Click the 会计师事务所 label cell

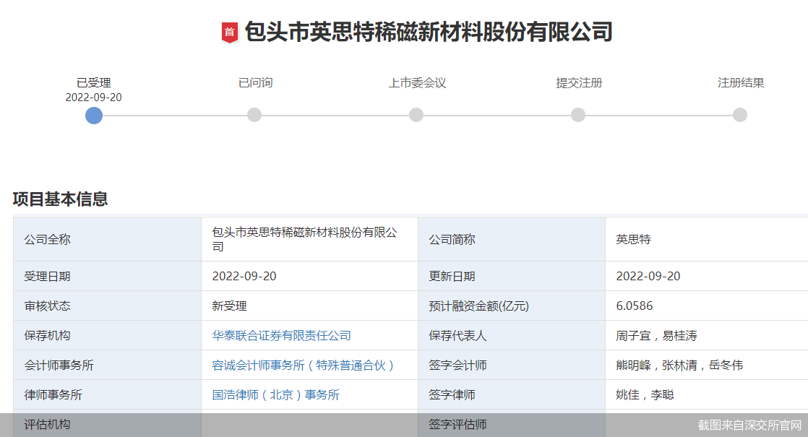click(x=107, y=365)
